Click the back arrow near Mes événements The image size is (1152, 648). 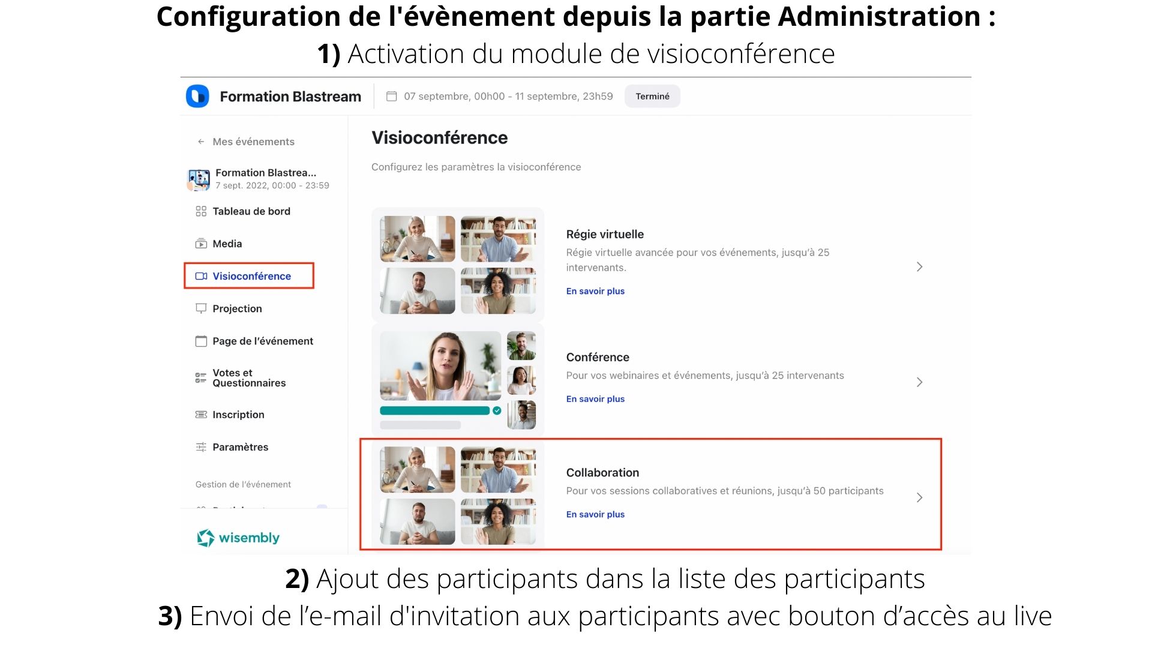click(x=201, y=142)
